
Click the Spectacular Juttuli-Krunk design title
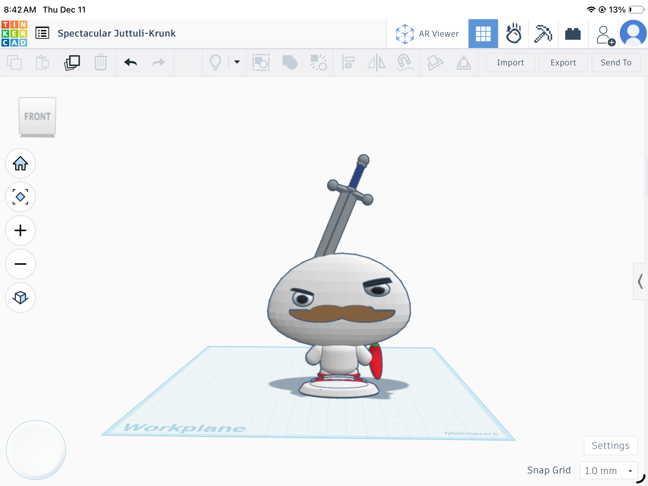point(116,33)
